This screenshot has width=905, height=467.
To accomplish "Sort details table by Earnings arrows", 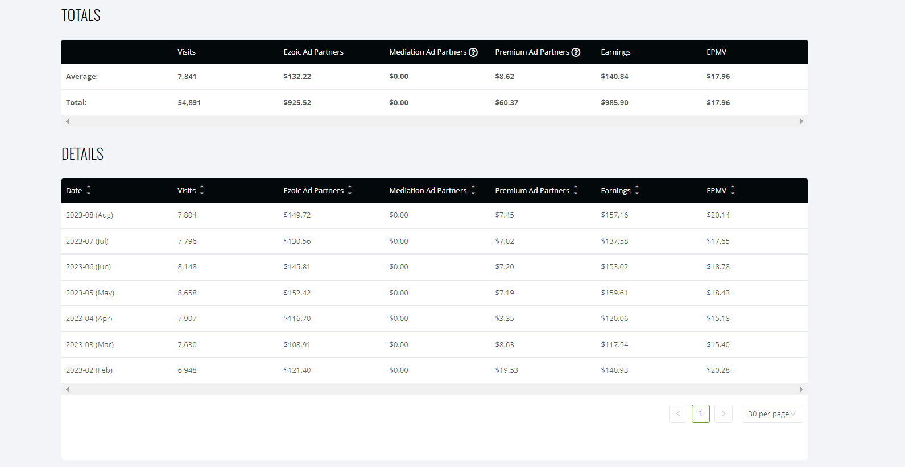I will coord(637,190).
